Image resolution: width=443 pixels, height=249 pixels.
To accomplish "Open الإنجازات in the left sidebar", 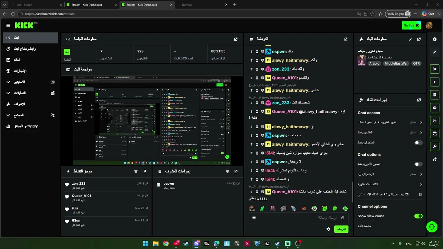I will [30, 71].
